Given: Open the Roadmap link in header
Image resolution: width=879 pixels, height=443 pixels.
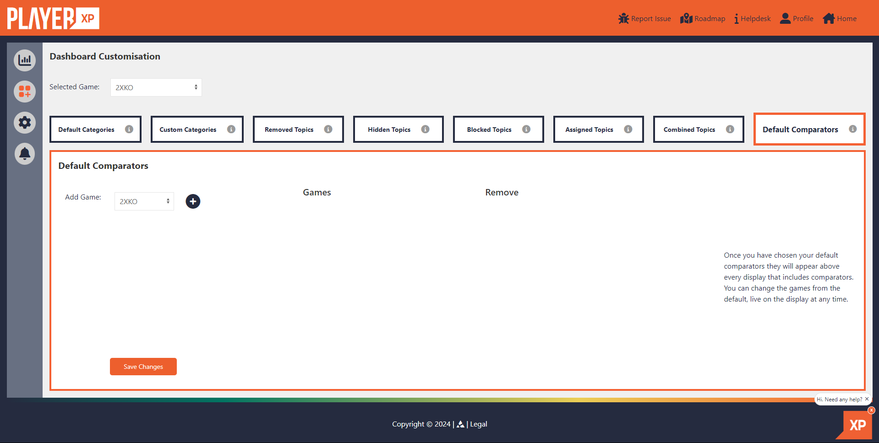Looking at the screenshot, I should [x=703, y=18].
